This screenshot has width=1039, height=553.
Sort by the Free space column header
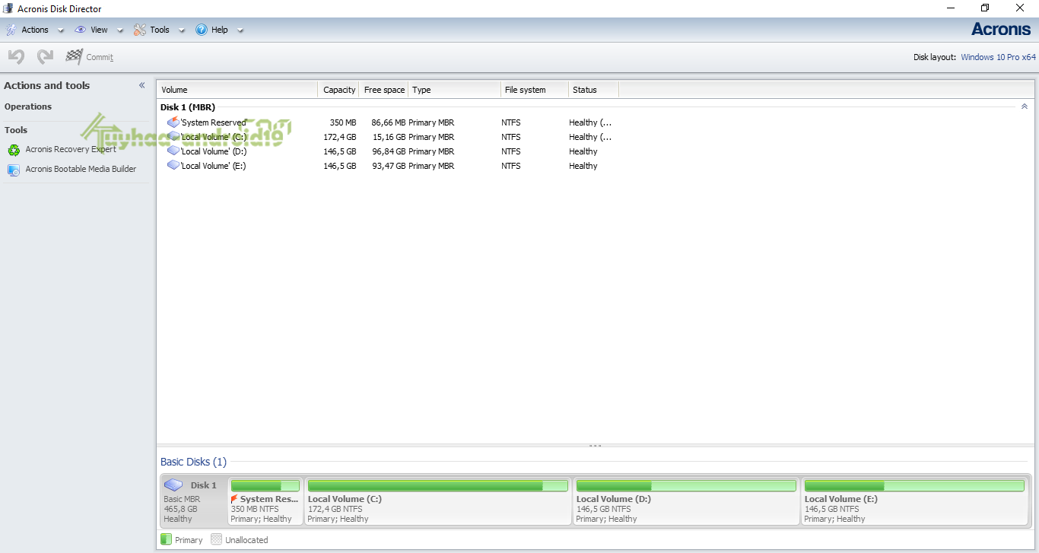pos(384,90)
